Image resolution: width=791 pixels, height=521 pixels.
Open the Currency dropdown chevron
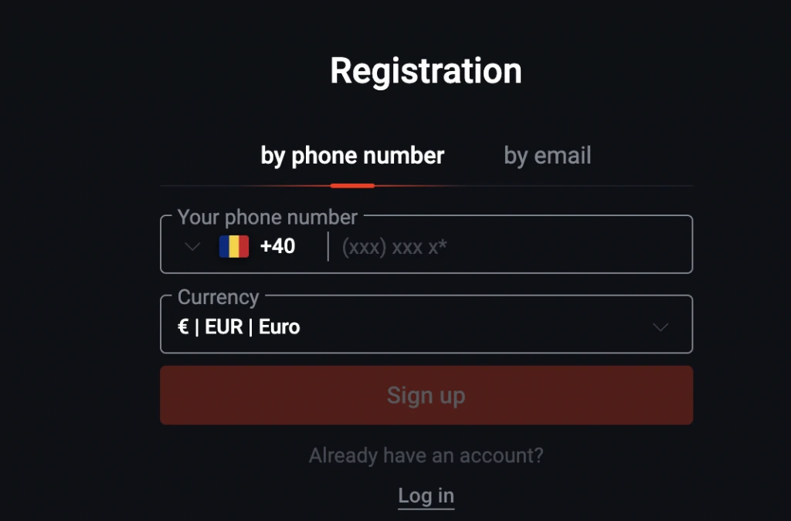660,327
